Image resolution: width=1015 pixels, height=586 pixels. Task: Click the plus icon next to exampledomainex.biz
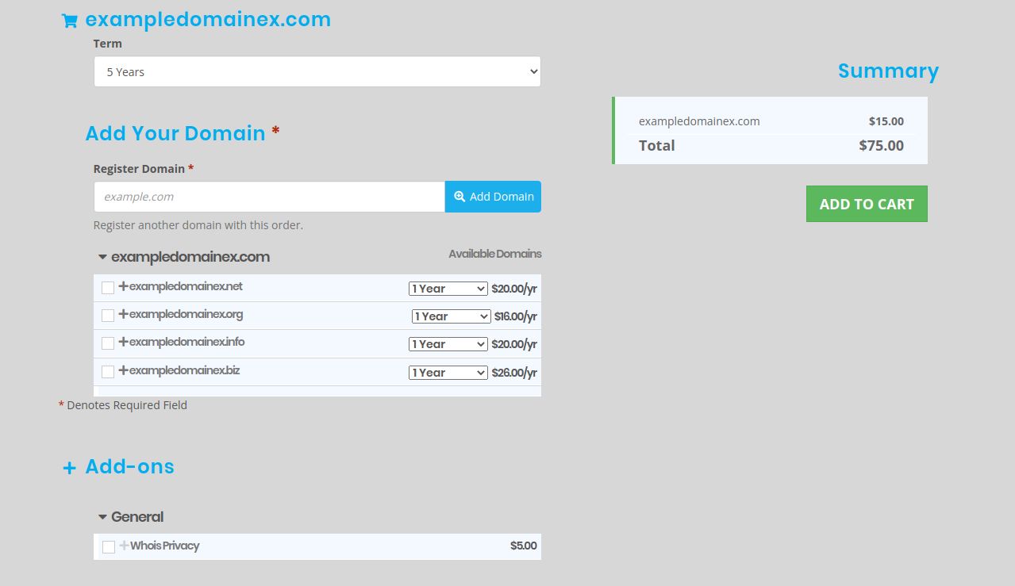click(123, 370)
